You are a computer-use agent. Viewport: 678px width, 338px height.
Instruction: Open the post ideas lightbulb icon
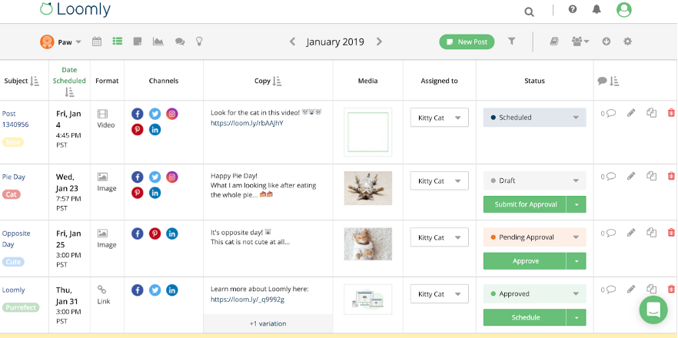[199, 41]
